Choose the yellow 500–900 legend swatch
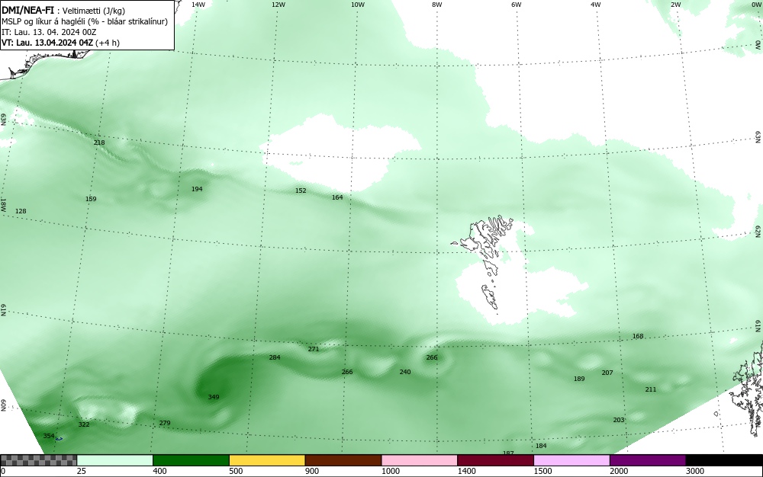 267,460
